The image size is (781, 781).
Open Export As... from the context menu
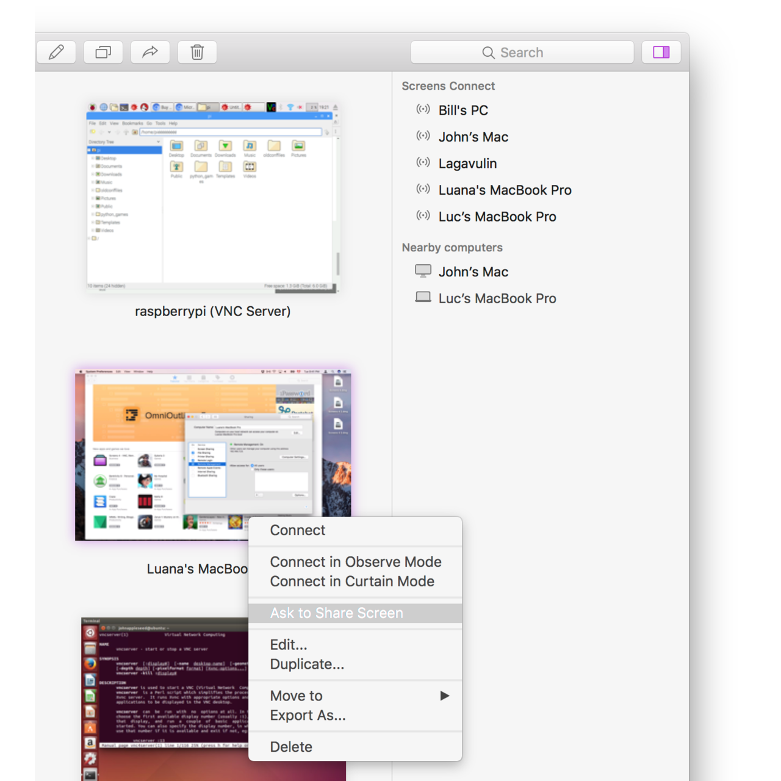click(x=308, y=715)
